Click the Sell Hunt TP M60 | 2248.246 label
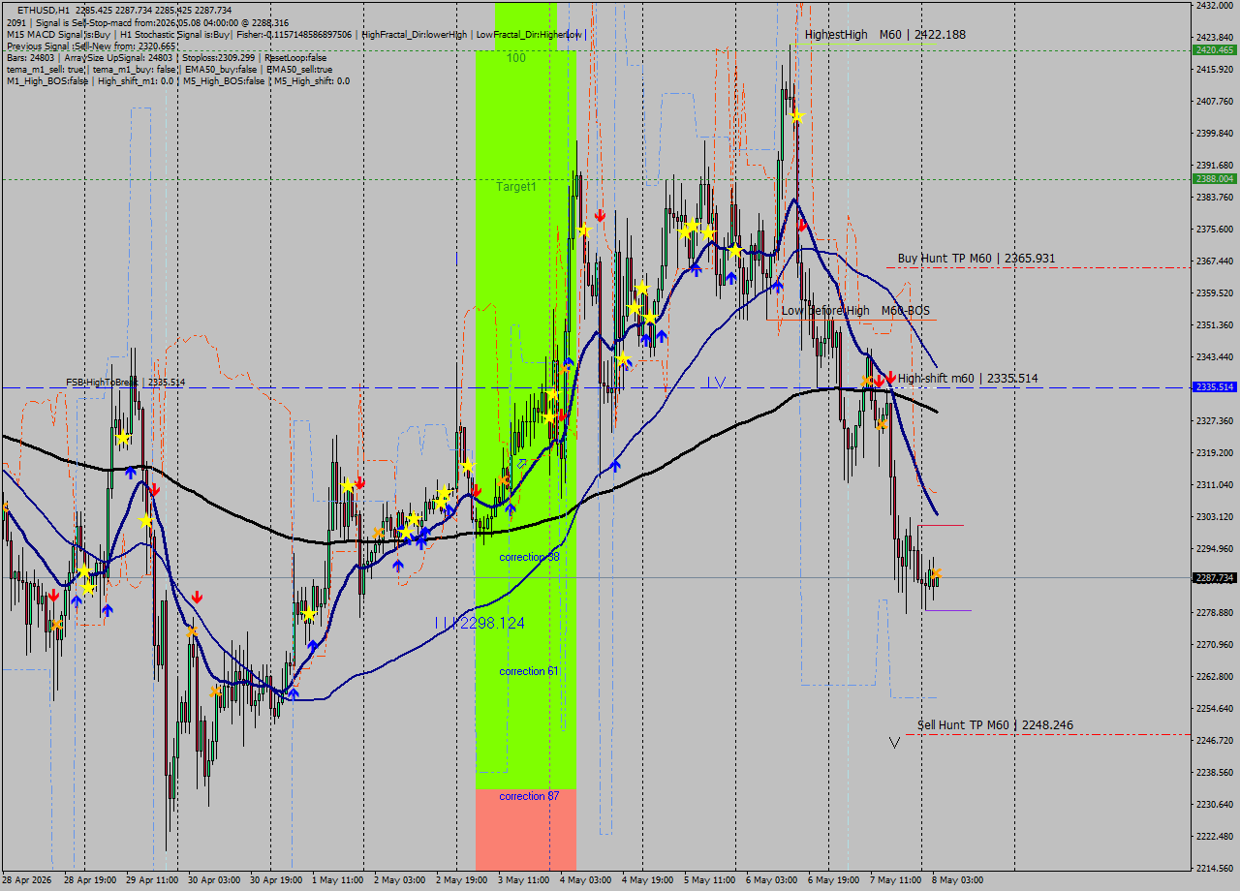 995,725
